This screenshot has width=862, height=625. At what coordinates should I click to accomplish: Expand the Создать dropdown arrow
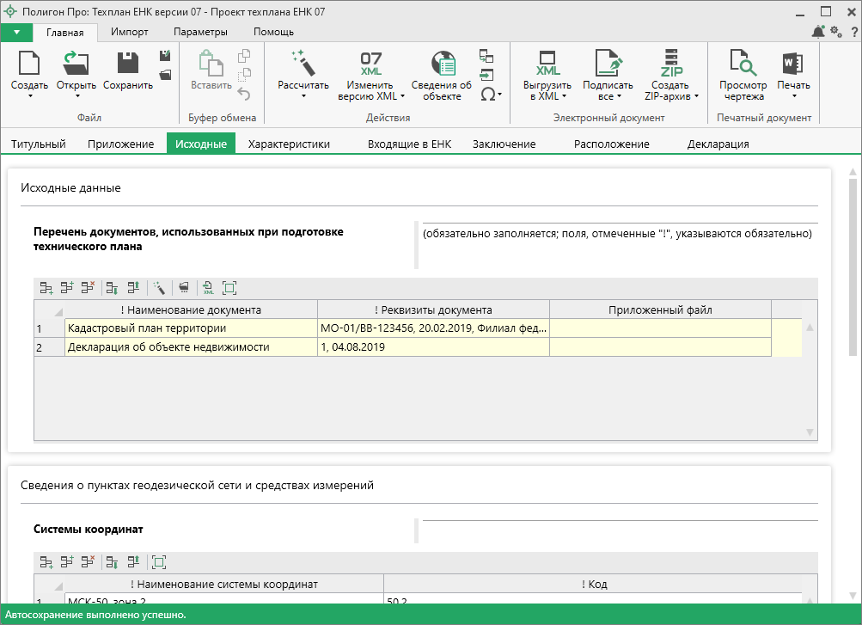coord(29,96)
